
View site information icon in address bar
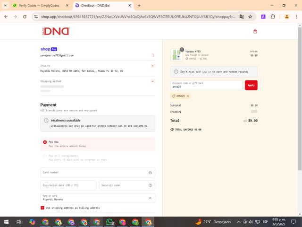coord(36,17)
